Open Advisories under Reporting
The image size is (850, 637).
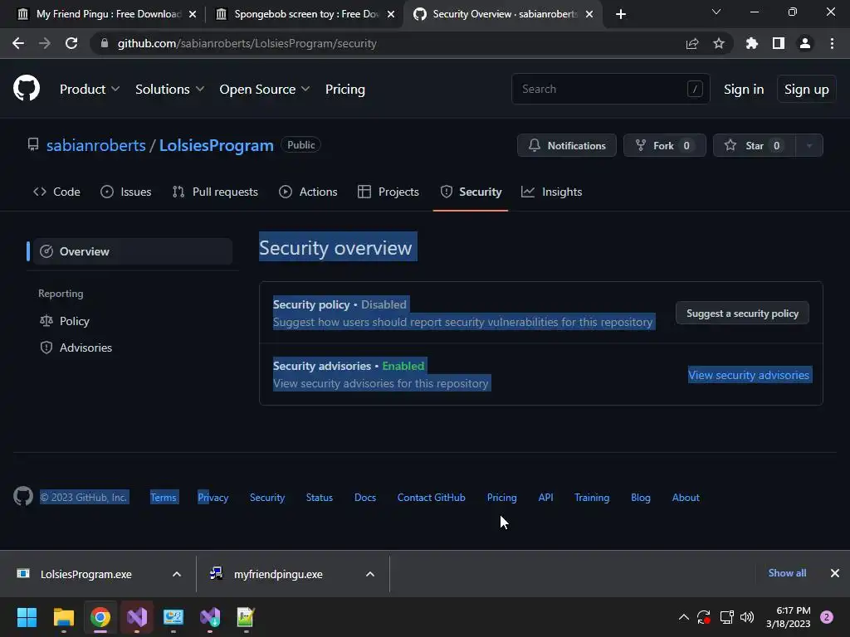coord(76,348)
